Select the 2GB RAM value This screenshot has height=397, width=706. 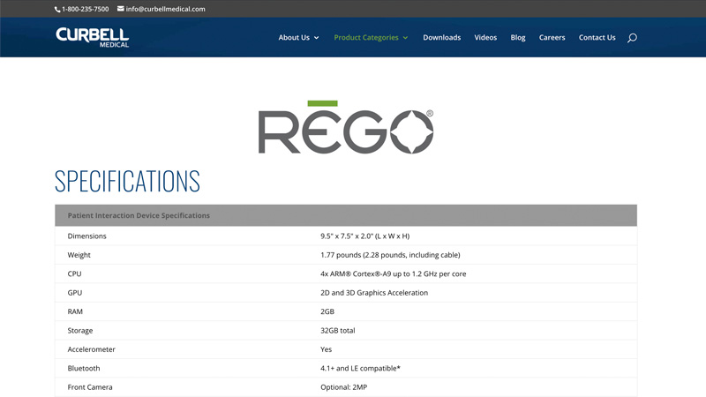[327, 311]
